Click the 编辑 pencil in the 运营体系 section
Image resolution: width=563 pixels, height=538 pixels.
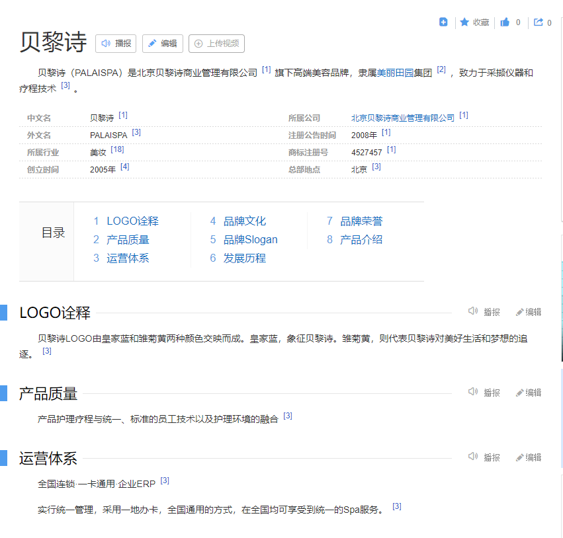519,457
